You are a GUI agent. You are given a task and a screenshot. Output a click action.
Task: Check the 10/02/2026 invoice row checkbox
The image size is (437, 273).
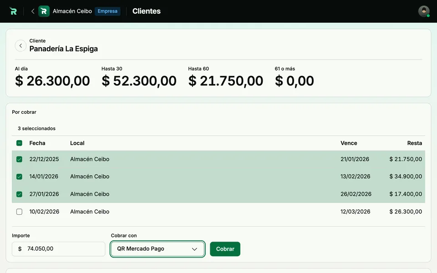(x=19, y=212)
